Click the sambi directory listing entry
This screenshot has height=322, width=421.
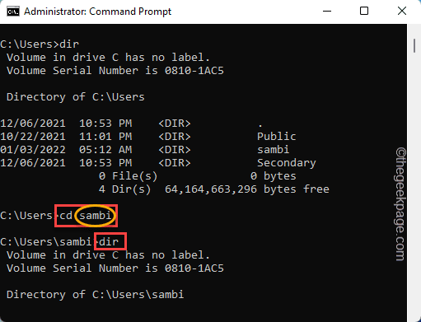pyautogui.click(x=274, y=150)
